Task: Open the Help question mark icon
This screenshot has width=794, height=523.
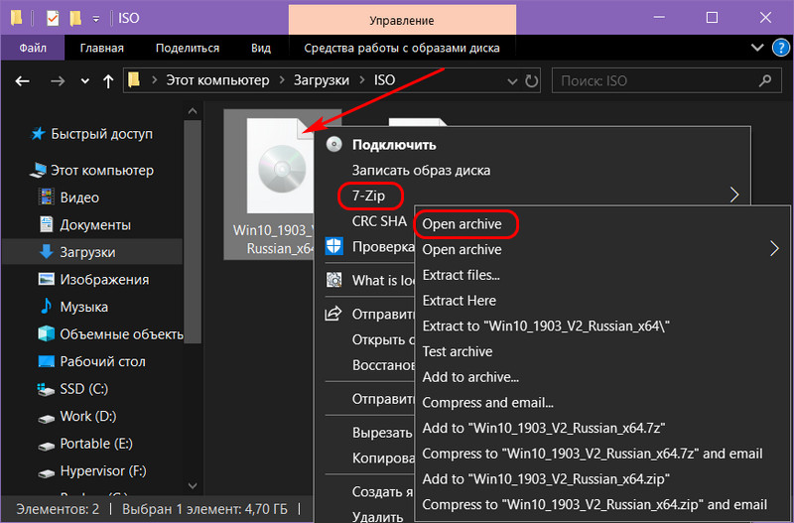Action: click(780, 48)
